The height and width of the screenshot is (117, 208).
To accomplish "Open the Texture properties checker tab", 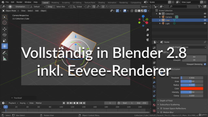I will point(154,110).
